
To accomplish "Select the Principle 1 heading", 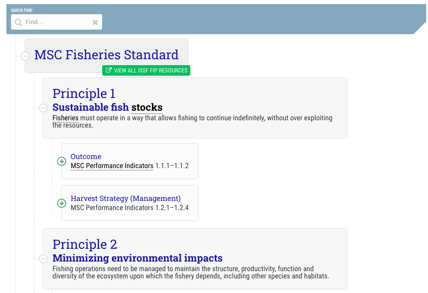I will (84, 93).
